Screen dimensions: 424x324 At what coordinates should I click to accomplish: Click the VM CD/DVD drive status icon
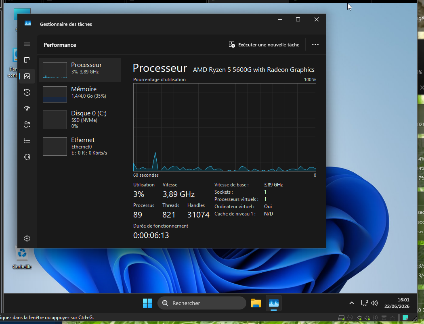tap(350, 318)
